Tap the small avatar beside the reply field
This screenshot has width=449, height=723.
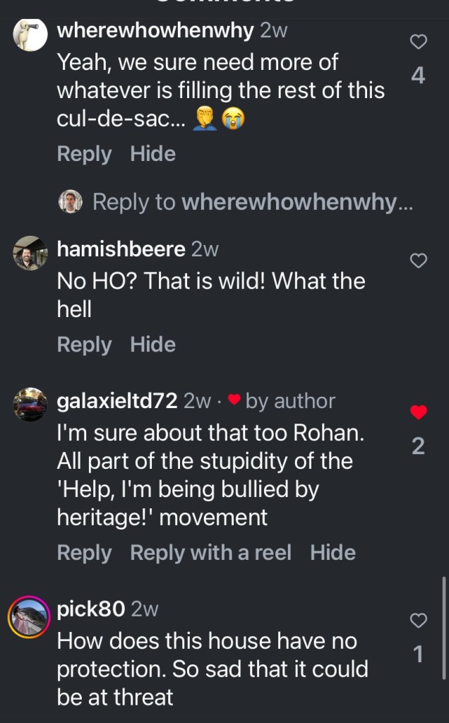[x=71, y=202]
